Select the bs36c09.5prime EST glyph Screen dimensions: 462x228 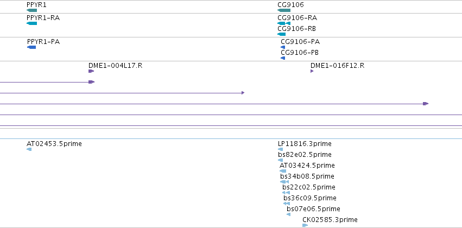287,204
